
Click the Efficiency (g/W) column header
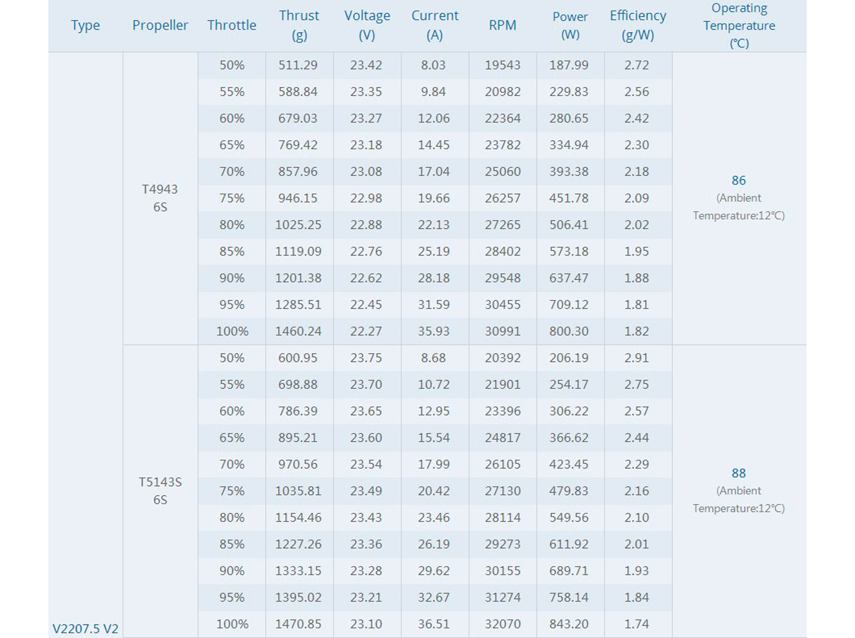coord(638,25)
